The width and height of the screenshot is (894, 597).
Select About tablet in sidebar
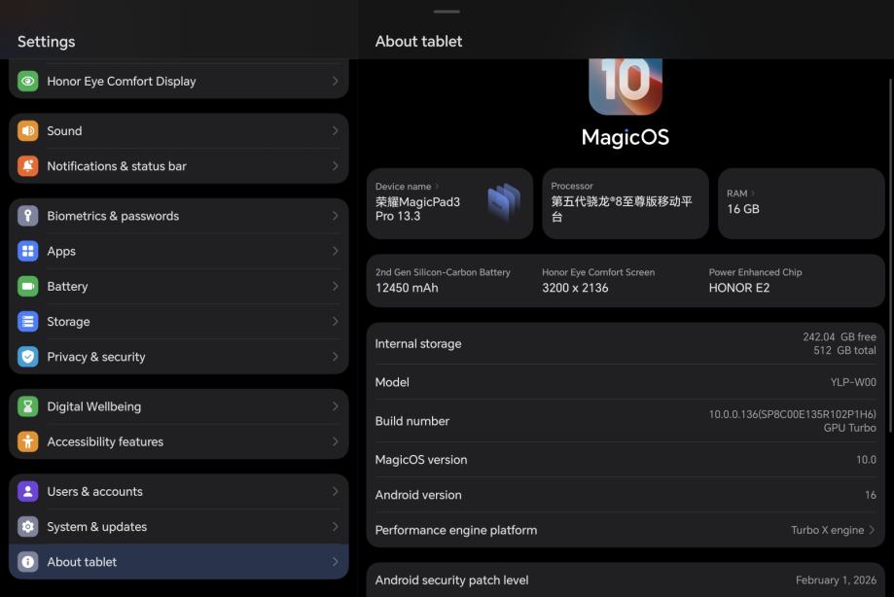(178, 562)
